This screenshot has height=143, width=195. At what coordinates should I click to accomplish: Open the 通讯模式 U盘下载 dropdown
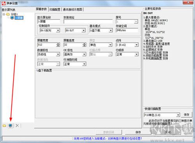pyautogui.click(x=110, y=30)
